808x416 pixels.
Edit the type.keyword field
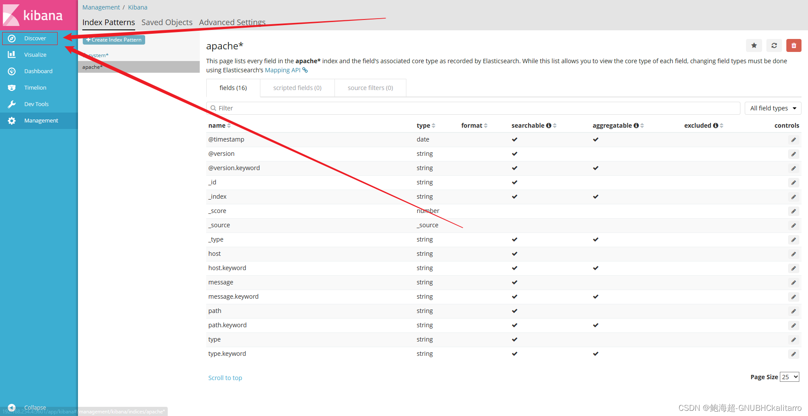tap(794, 354)
